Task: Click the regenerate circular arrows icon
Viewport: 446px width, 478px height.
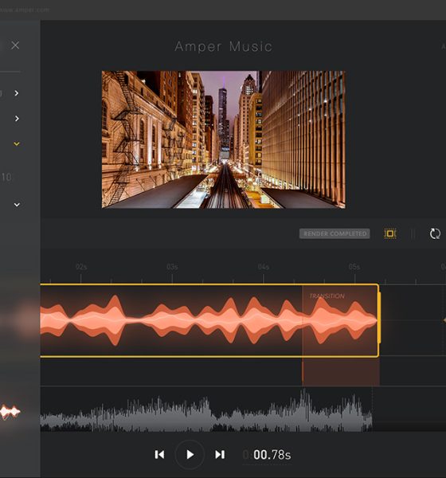Action: (x=435, y=233)
